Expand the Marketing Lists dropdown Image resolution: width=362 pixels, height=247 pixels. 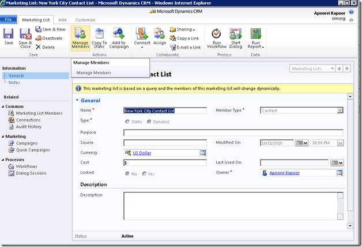point(332,69)
